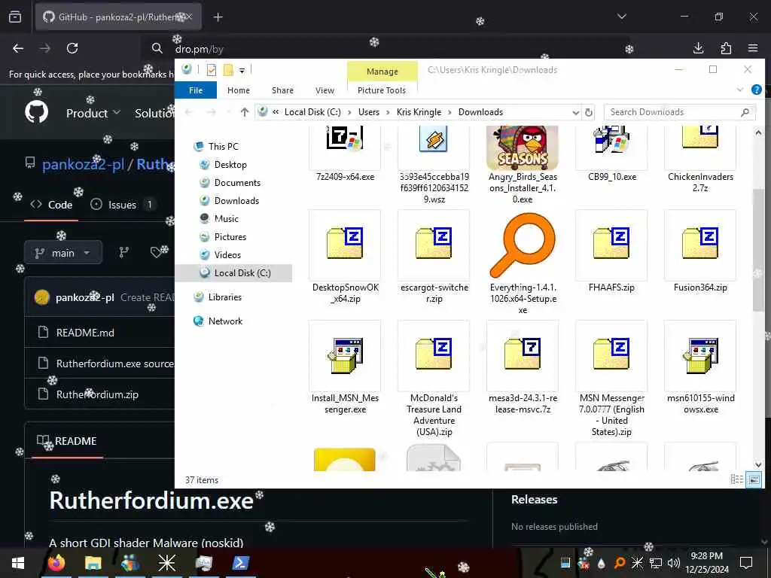Expand address bar history dropdown
Viewport: 771px width, 578px height.
point(575,112)
